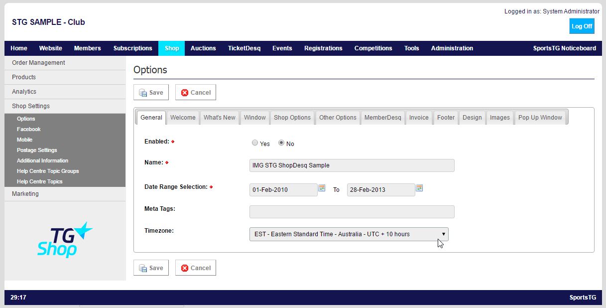Switch to the Design tab
Image resolution: width=606 pixels, height=308 pixels.
472,118
